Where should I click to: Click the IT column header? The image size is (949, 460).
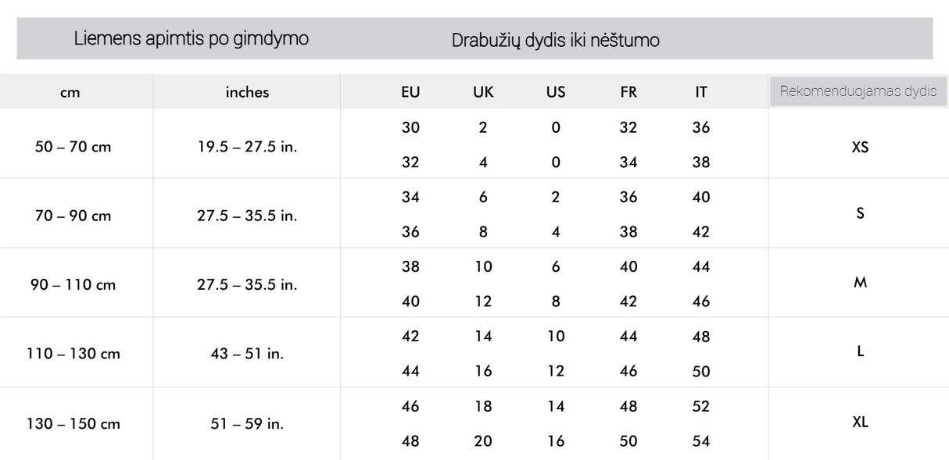click(701, 92)
